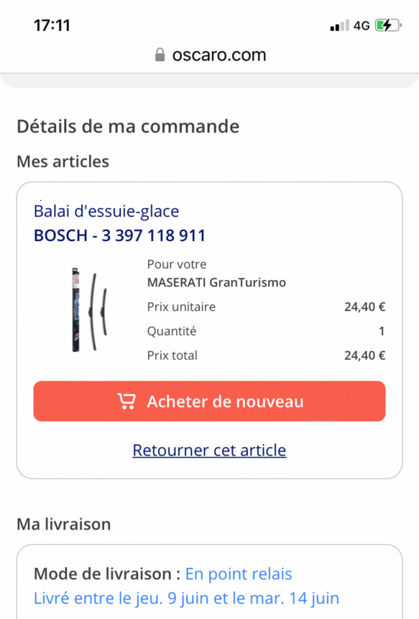Tap the Ma livraison section heading
The image size is (419, 619).
coord(64,524)
